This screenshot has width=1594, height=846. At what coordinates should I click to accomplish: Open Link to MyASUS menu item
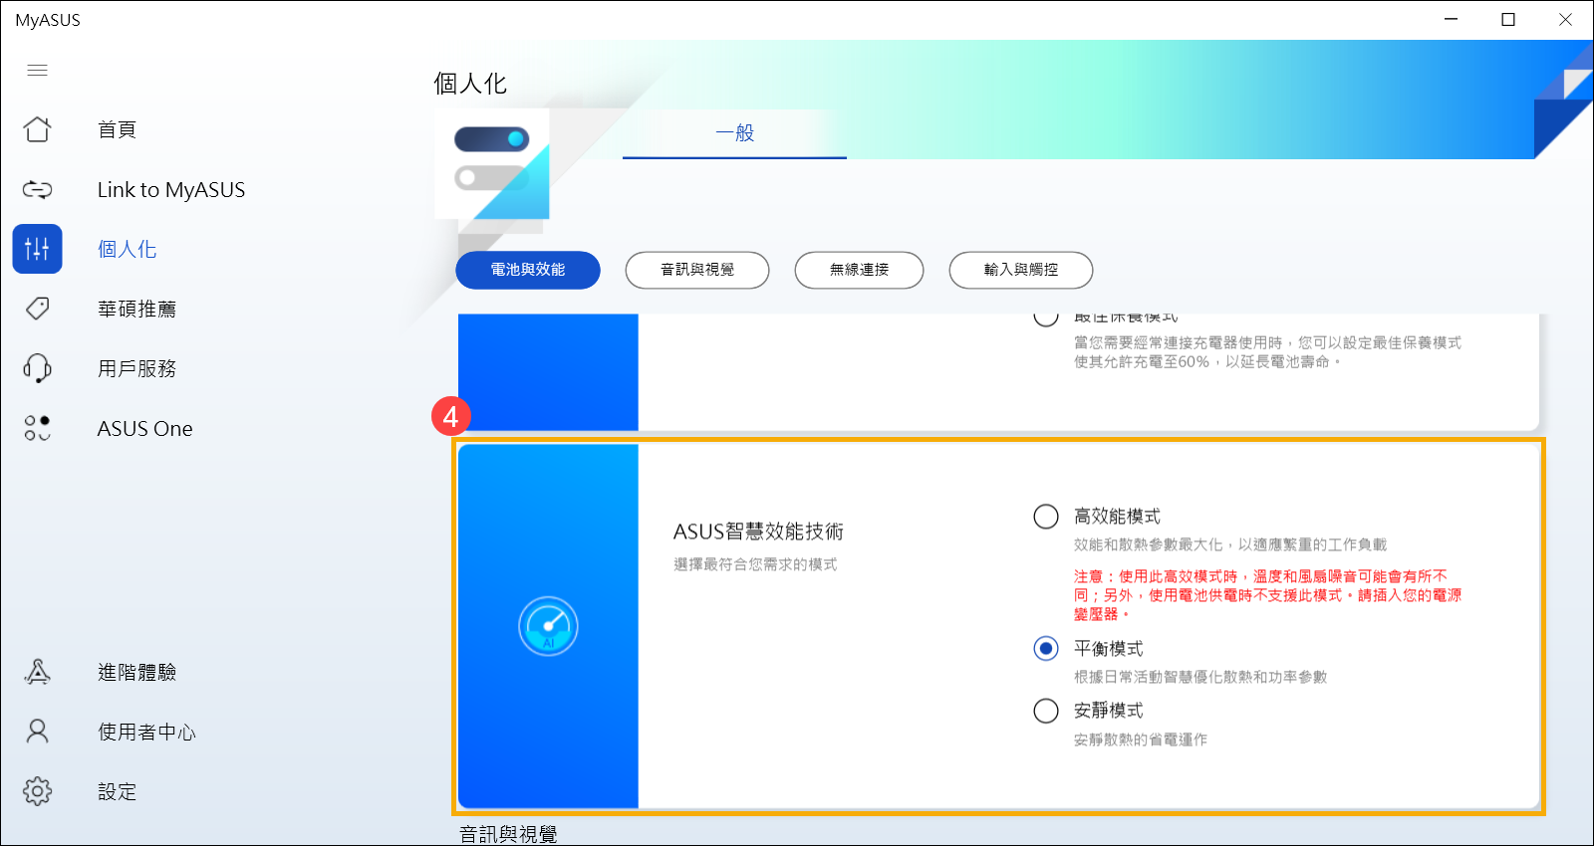pos(171,190)
